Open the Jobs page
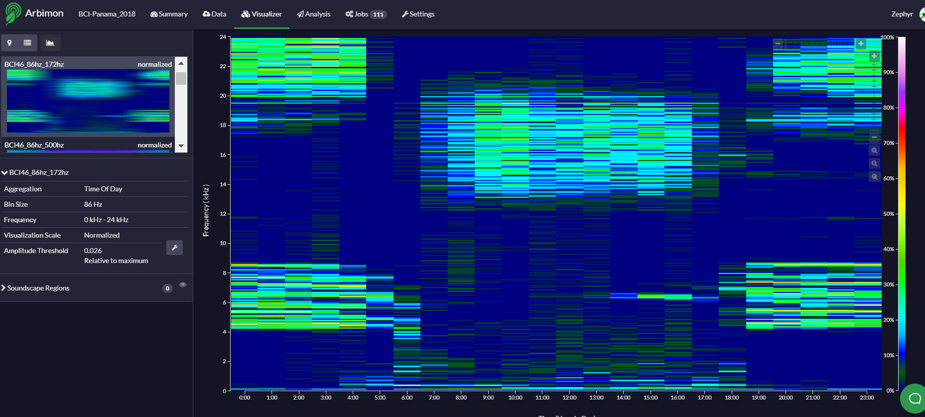 (366, 14)
